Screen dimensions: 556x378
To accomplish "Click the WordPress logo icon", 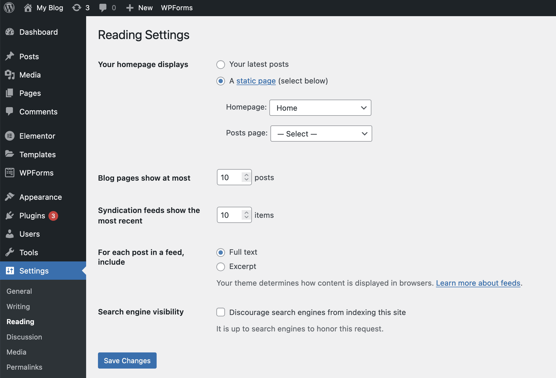I will tap(9, 8).
